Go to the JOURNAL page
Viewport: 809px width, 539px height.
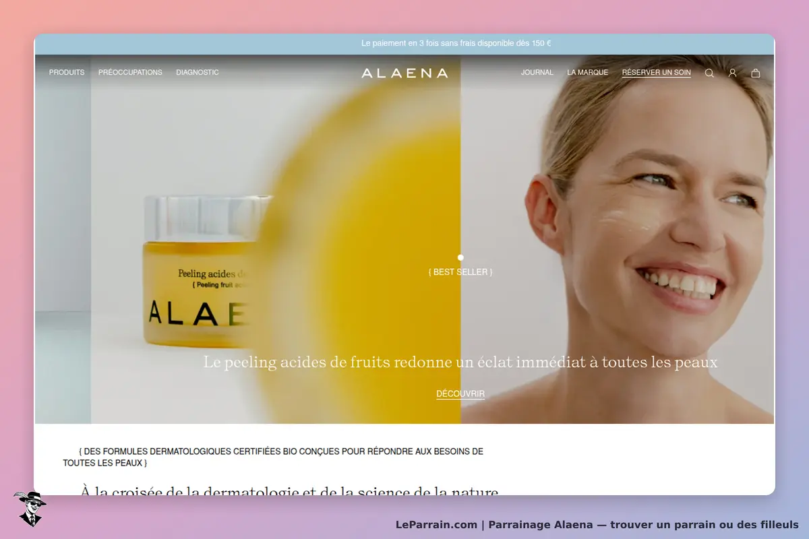point(537,72)
